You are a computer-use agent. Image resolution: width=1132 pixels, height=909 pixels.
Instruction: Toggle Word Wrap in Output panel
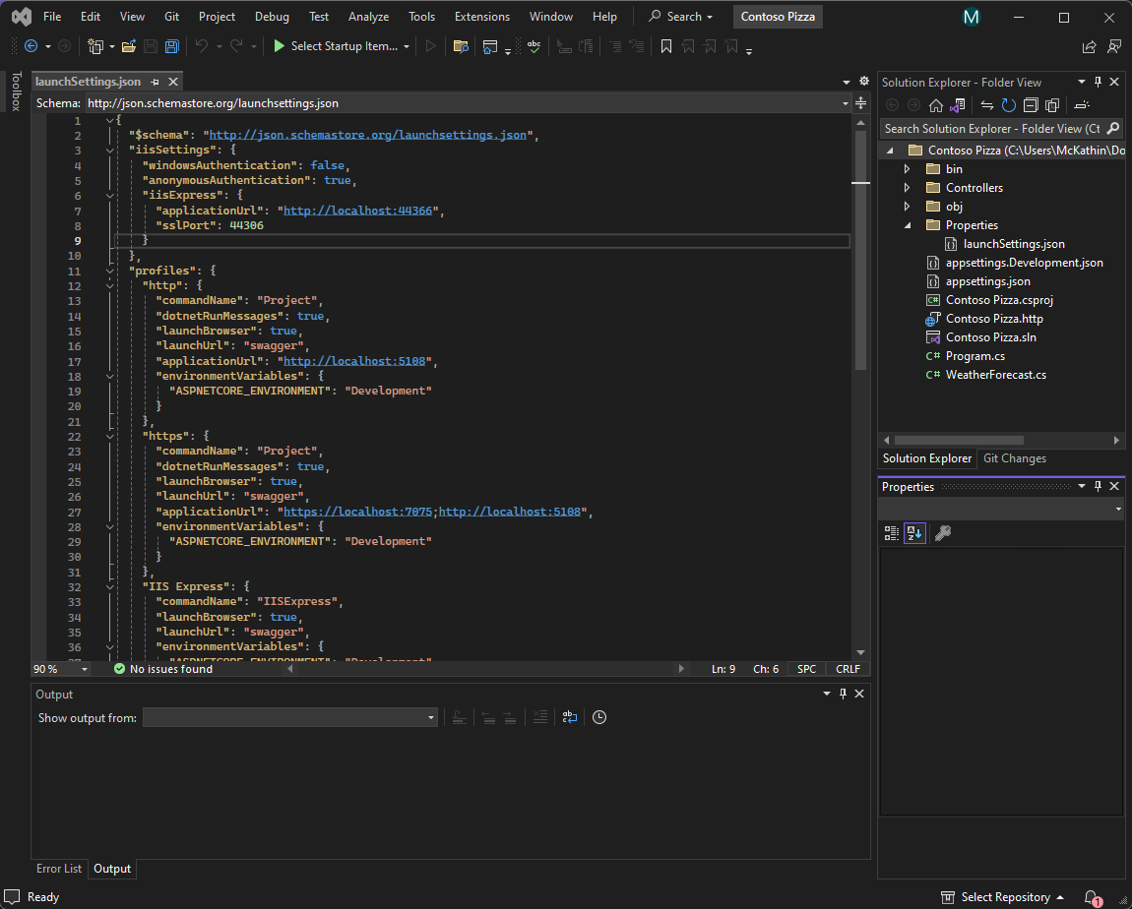(570, 717)
